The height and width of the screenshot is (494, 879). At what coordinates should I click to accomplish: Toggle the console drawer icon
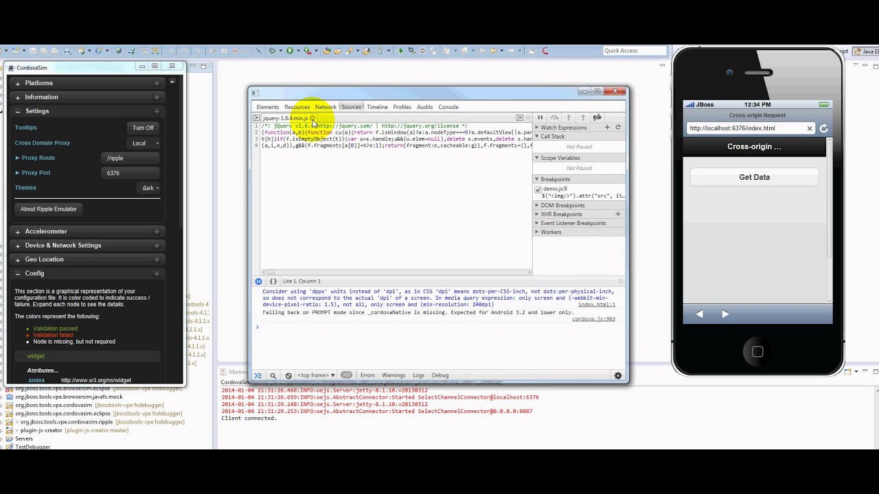click(x=258, y=375)
